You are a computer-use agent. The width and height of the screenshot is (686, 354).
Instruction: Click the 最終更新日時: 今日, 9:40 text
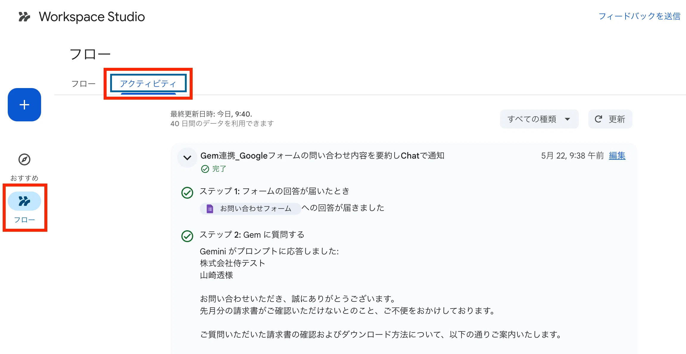coord(211,114)
